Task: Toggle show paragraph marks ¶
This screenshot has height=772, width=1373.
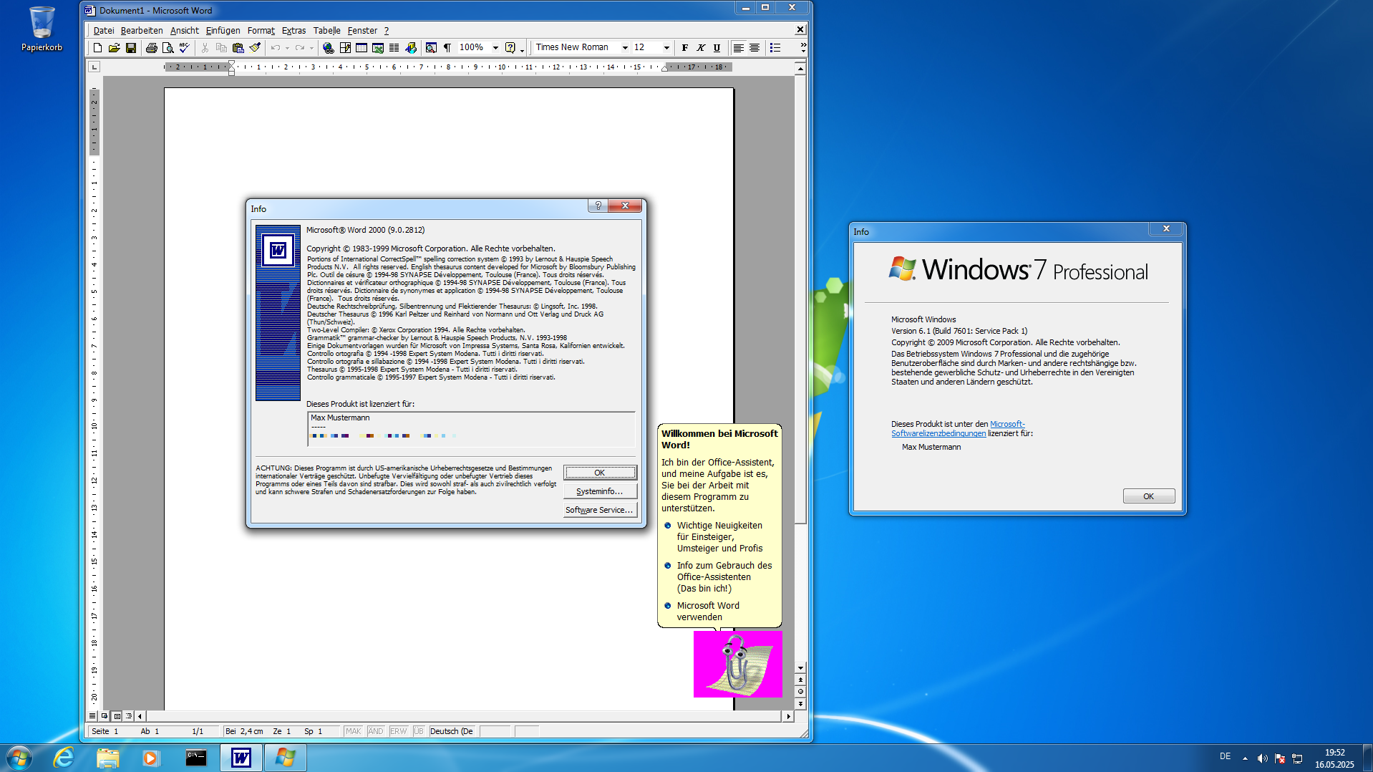Action: tap(447, 48)
